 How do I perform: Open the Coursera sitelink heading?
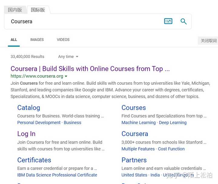135,134
